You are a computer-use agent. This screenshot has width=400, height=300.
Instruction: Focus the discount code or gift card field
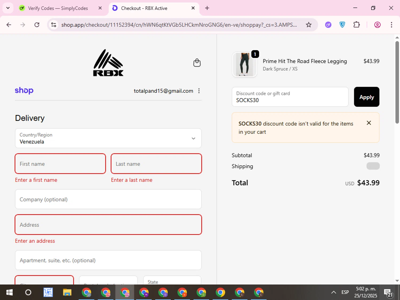click(290, 97)
